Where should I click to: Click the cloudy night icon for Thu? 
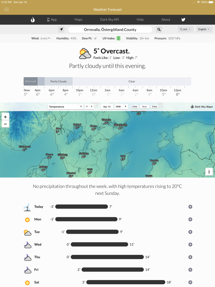[27, 257]
